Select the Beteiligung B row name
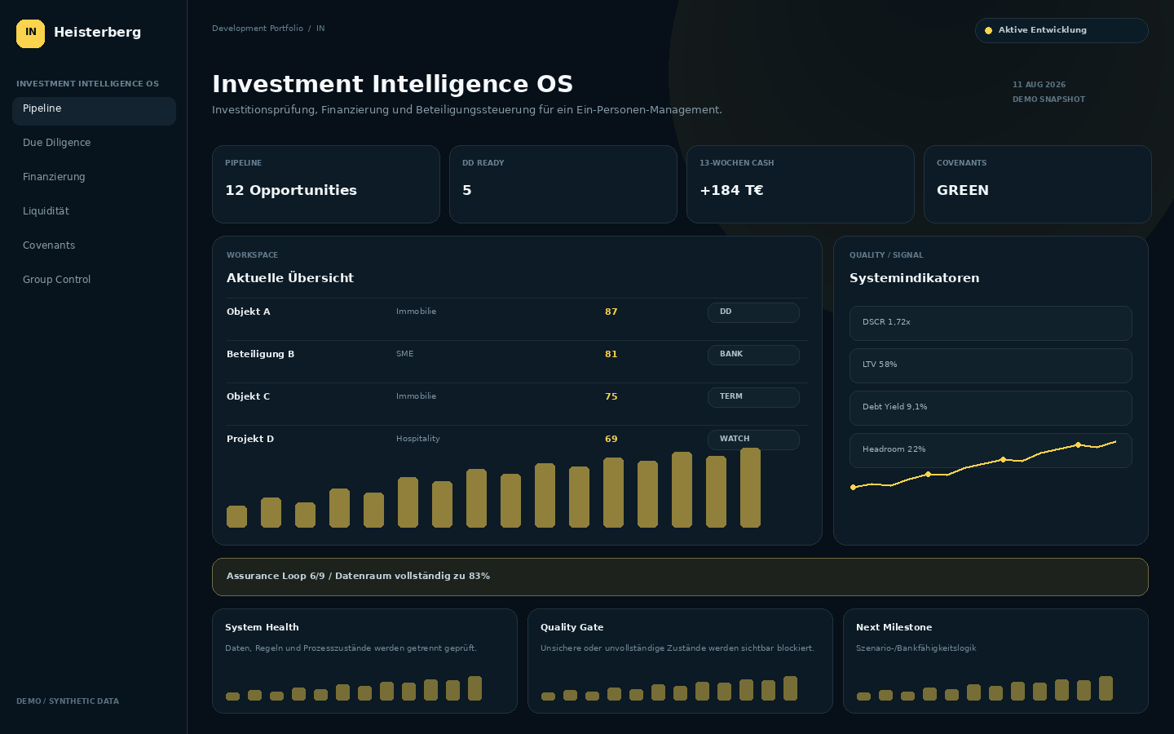 [x=261, y=354]
